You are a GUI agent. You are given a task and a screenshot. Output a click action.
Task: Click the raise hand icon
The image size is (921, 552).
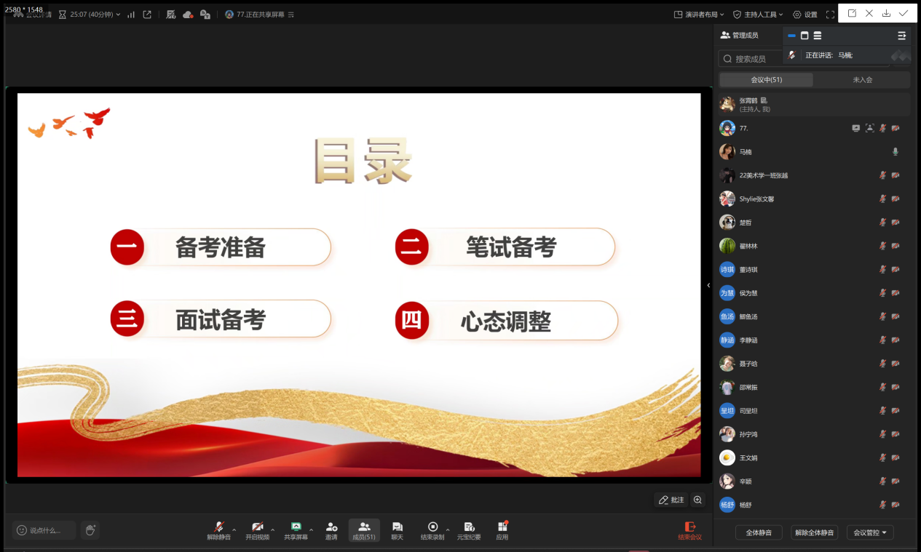pyautogui.click(x=90, y=530)
